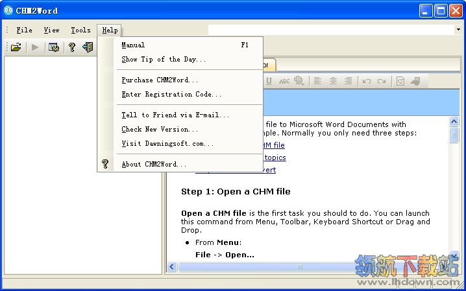The height and width of the screenshot is (291, 466).
Task: Click the 'File -> Open...' text
Action: click(x=225, y=255)
